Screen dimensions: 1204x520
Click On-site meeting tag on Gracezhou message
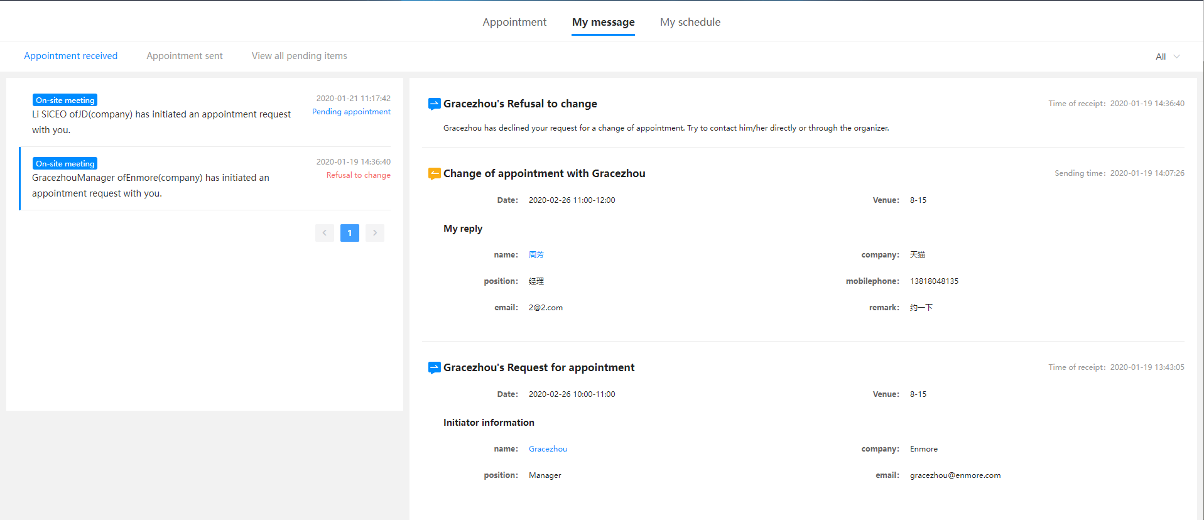point(65,163)
